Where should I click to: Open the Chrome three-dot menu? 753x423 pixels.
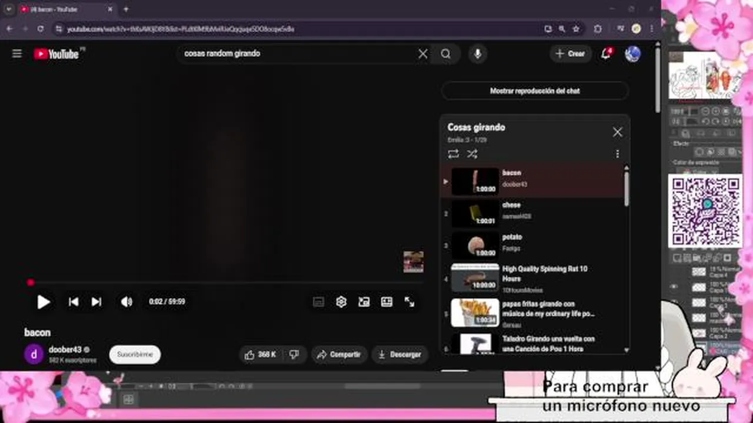tap(651, 28)
